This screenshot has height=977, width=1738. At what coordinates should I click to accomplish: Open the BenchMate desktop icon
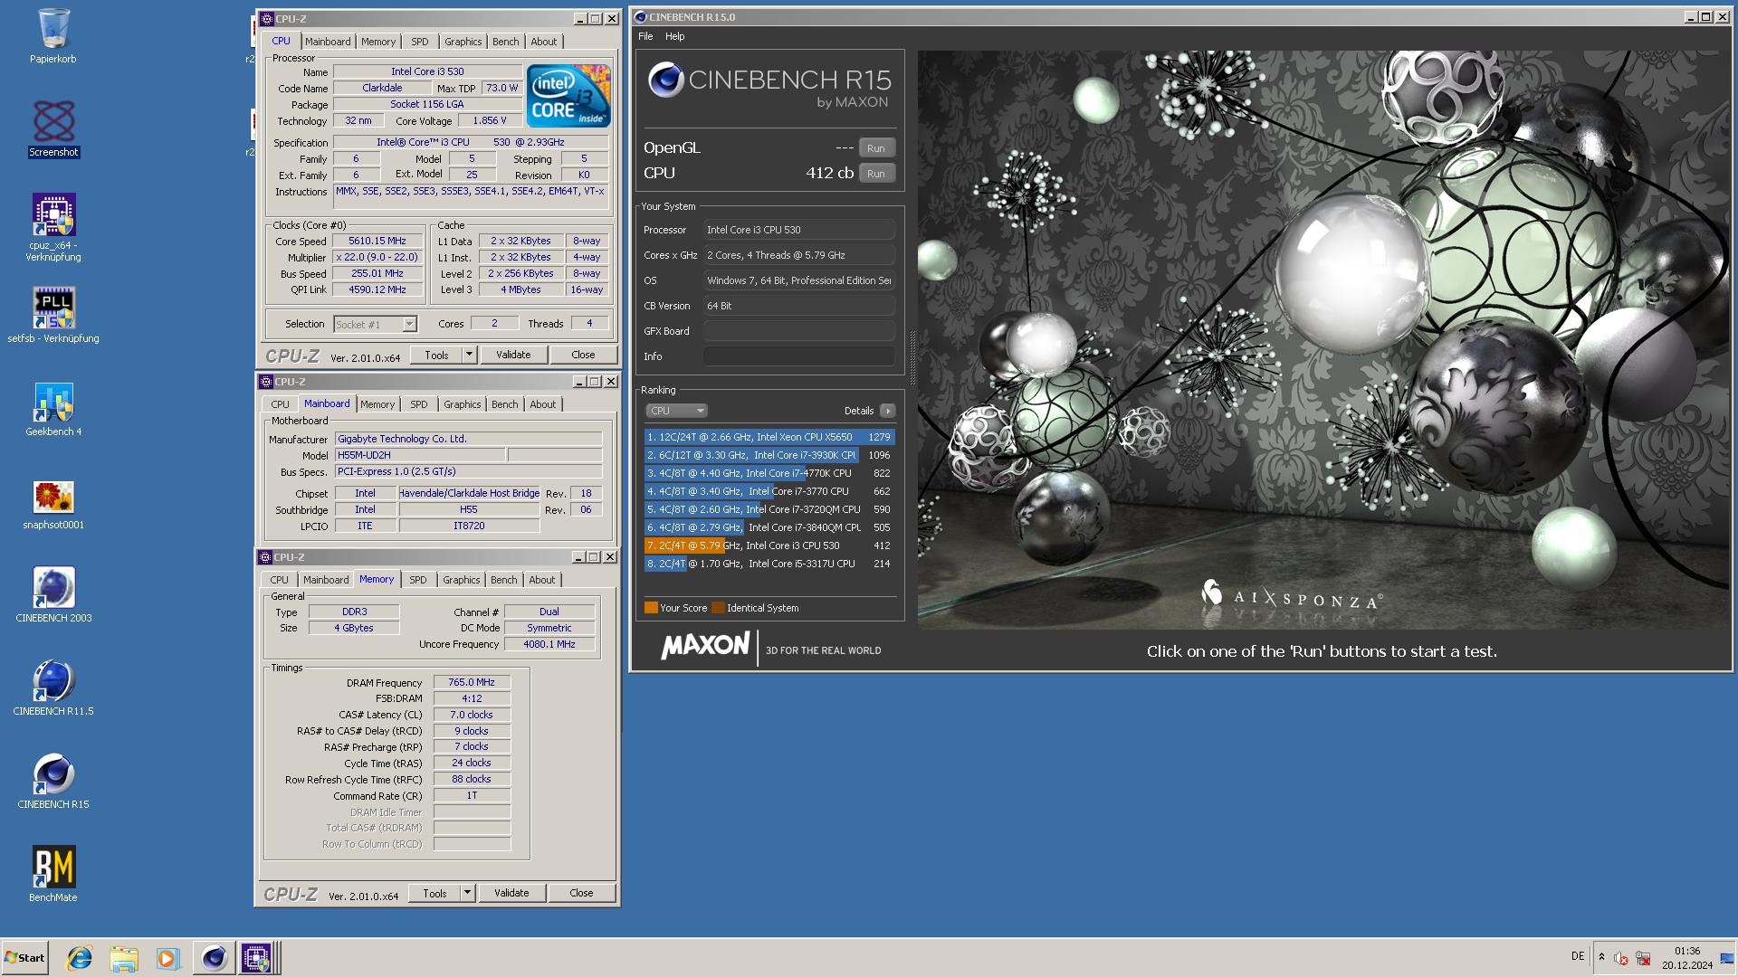53,874
